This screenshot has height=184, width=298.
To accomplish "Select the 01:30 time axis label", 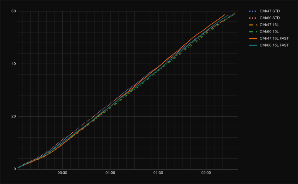I will [158, 173].
